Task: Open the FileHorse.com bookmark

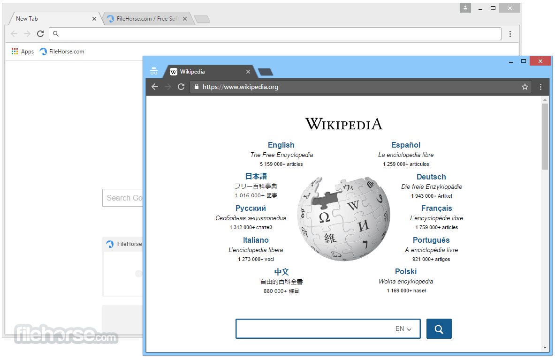Action: click(x=62, y=52)
